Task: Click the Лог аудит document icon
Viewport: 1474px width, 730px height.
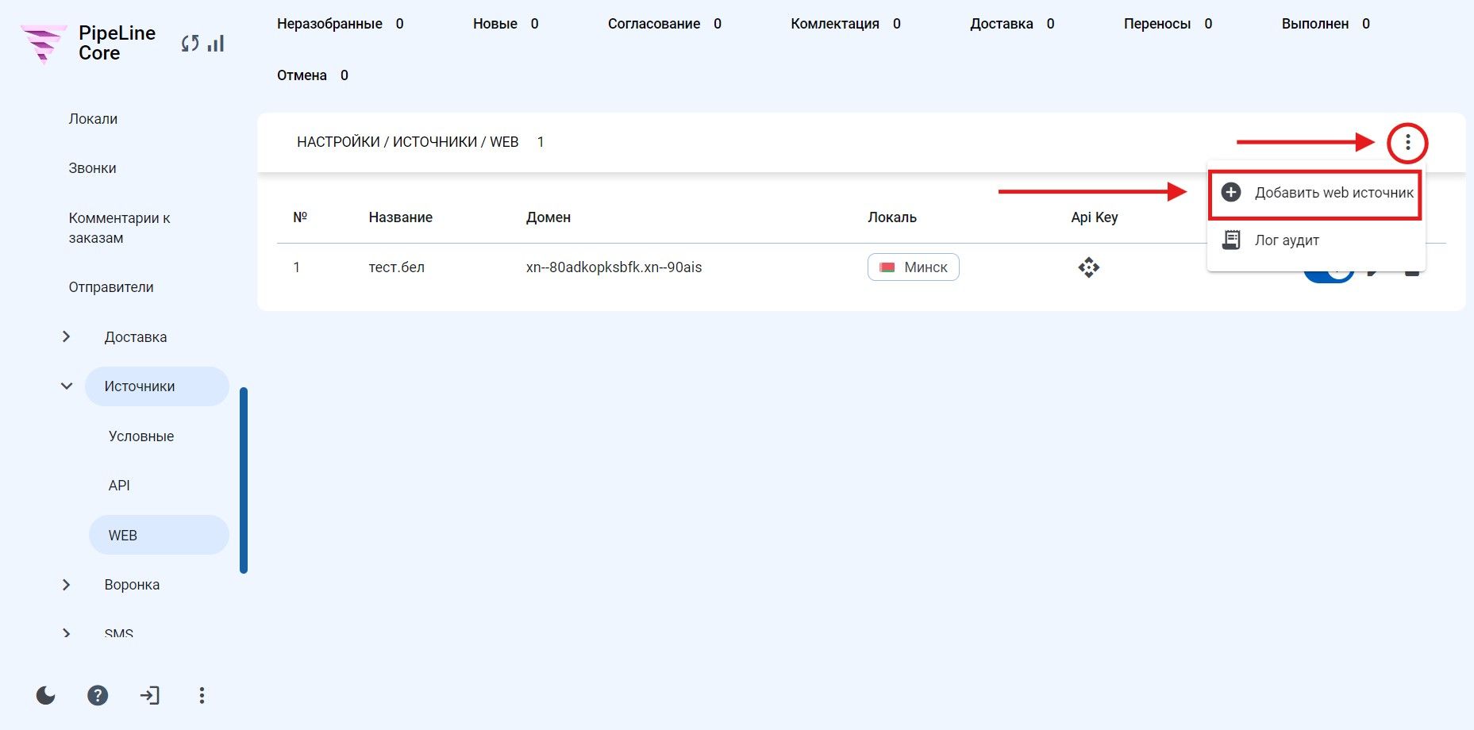Action: point(1231,240)
